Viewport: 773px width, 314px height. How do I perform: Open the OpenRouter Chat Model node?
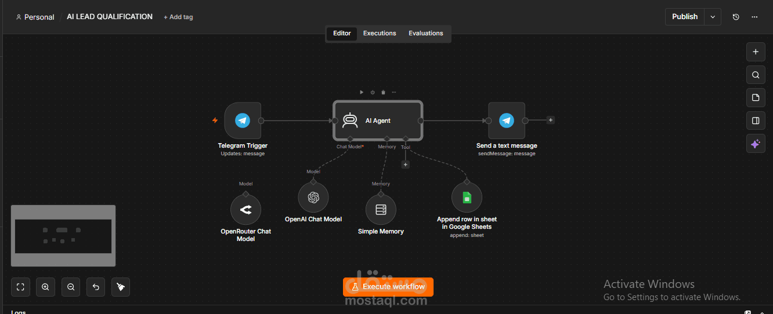coord(245,210)
